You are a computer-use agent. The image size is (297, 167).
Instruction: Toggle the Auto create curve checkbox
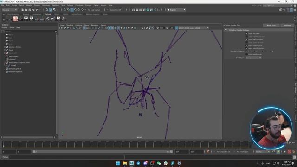click(246, 45)
